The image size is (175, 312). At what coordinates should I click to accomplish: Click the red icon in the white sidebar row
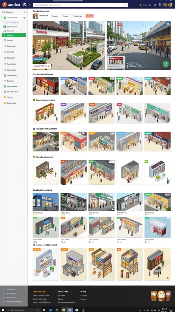(x=25, y=17)
